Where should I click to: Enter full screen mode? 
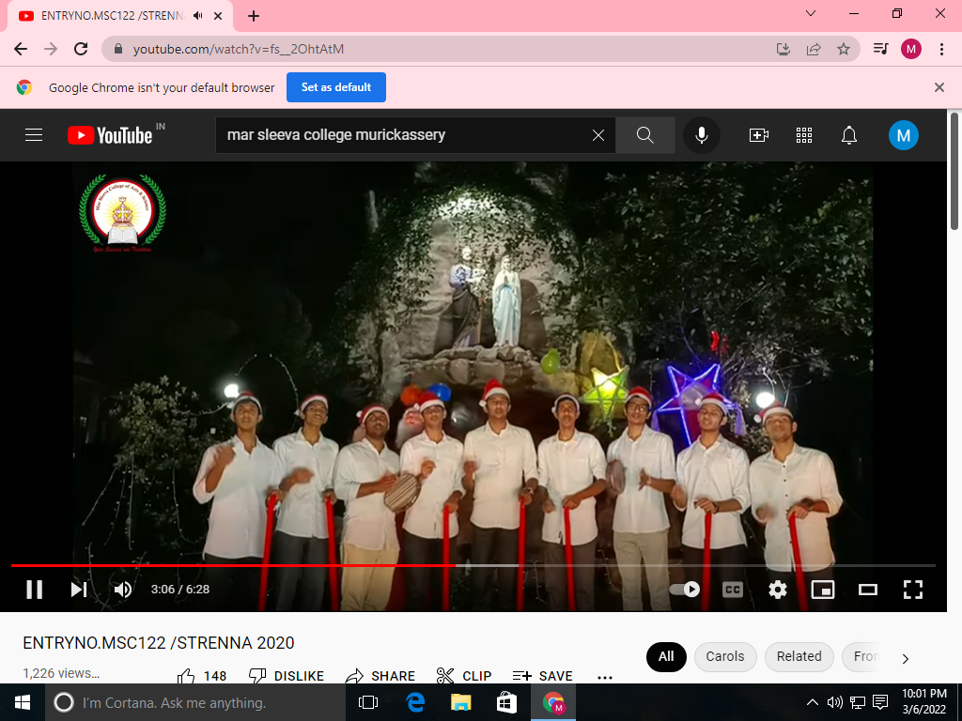coord(913,590)
